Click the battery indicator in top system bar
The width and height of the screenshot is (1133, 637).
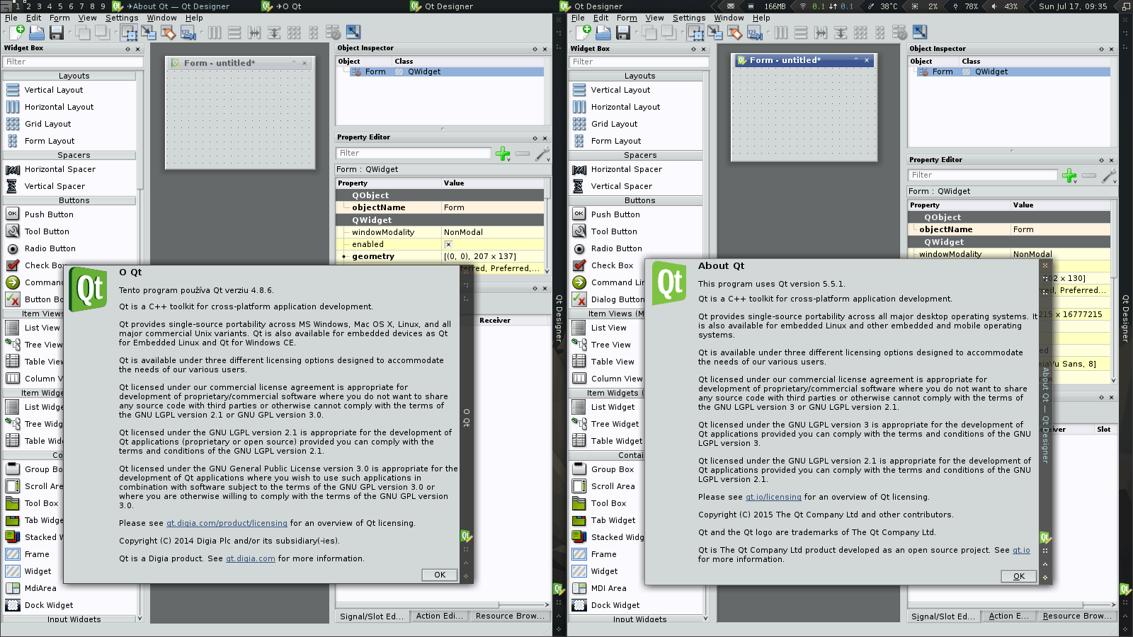[x=966, y=6]
